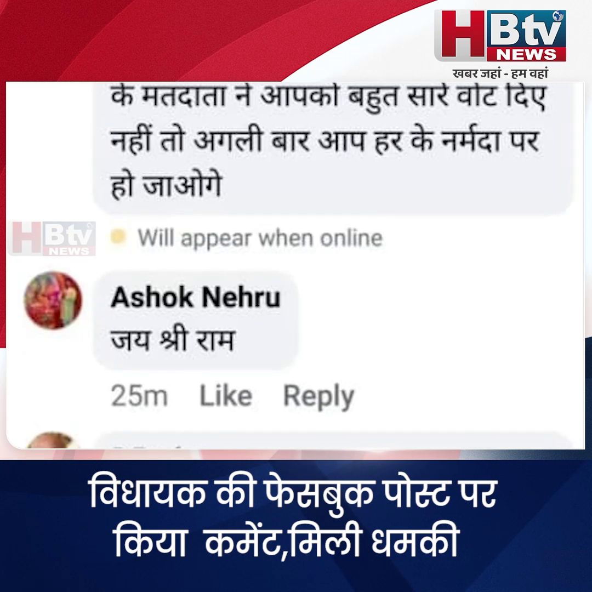592x592 pixels.
Task: Click the comment line starting 'नहीं तो अगली बार'
Action: point(325,141)
